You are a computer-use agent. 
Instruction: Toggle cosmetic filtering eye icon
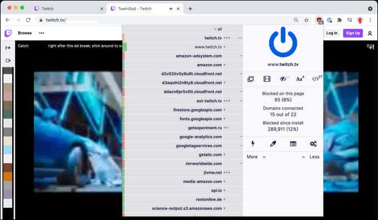[x=283, y=79]
